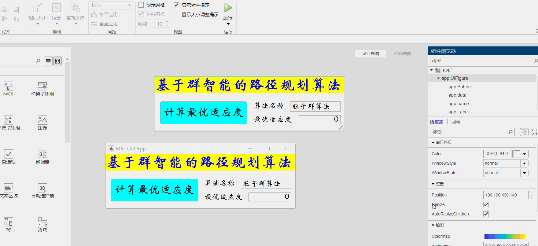Select the 日期选择器 date picker component

click(42, 191)
